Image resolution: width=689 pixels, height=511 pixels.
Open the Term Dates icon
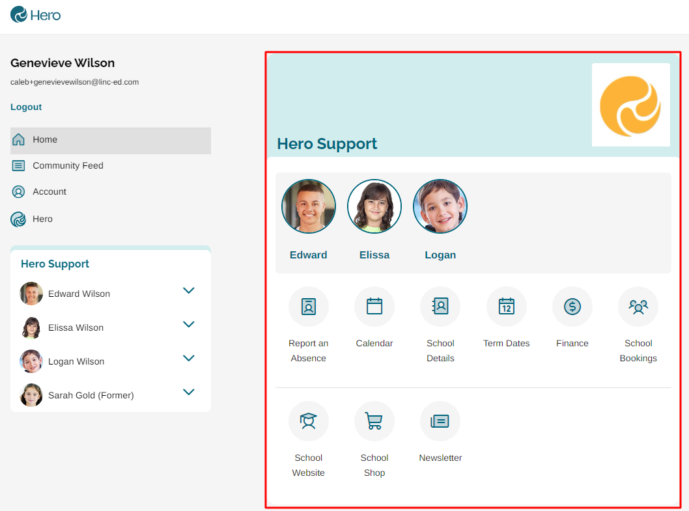506,306
